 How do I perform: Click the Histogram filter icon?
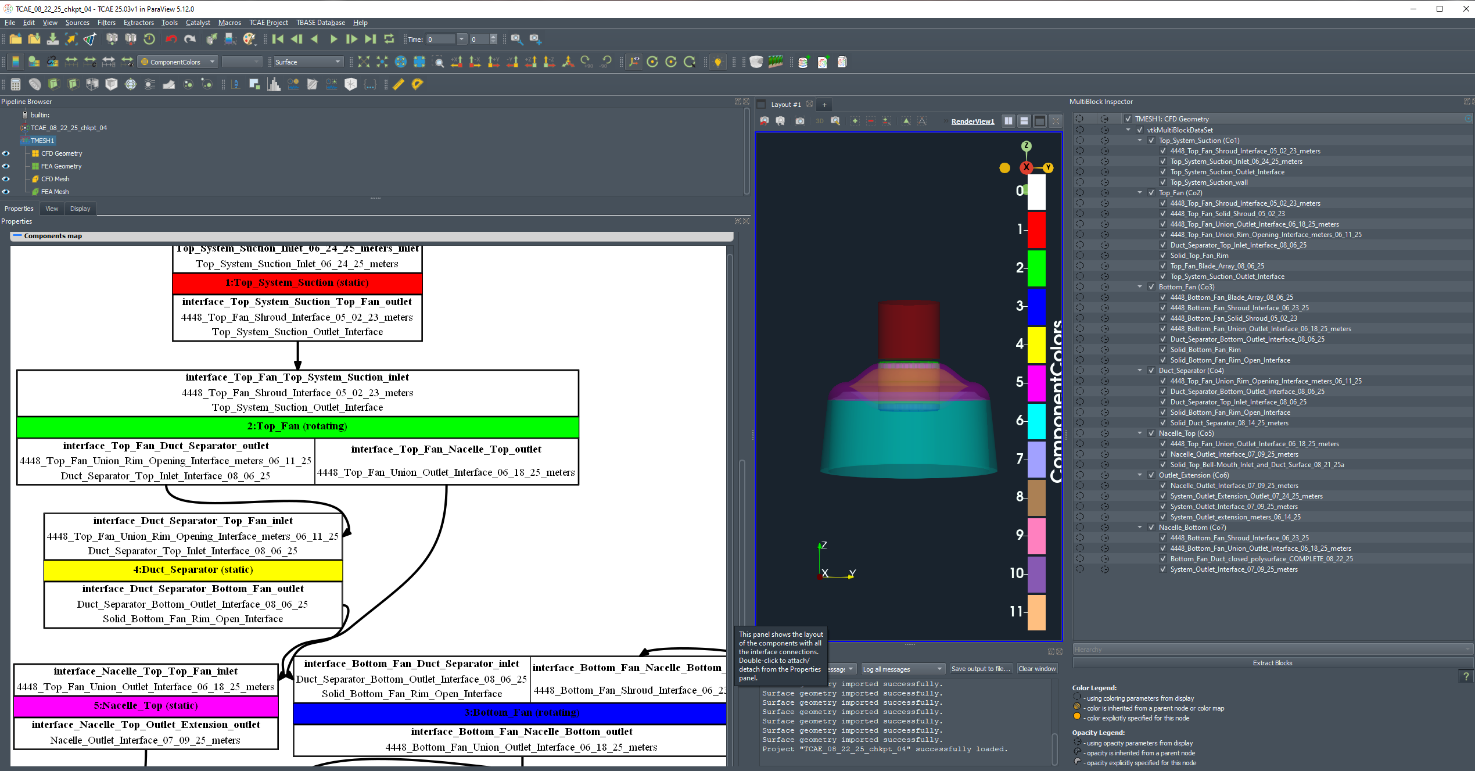[x=274, y=84]
